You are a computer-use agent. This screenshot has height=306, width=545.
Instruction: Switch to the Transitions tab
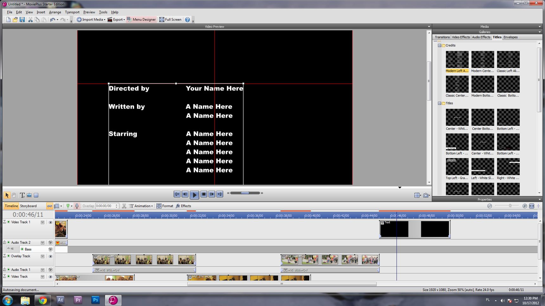tap(442, 37)
